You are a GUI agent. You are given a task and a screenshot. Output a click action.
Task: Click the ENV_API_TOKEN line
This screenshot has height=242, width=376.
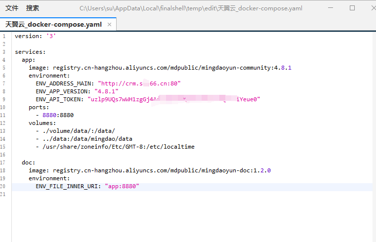148,99
